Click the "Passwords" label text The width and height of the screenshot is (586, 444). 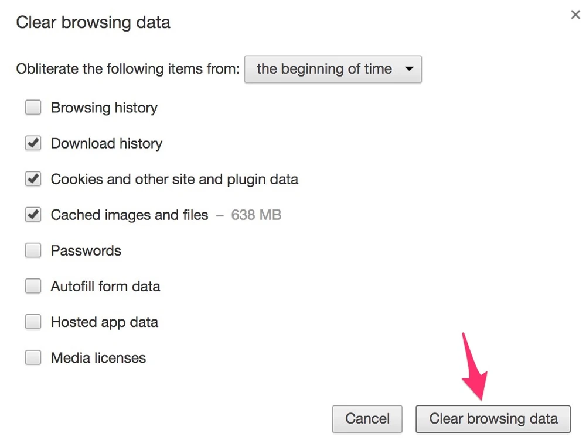click(86, 250)
